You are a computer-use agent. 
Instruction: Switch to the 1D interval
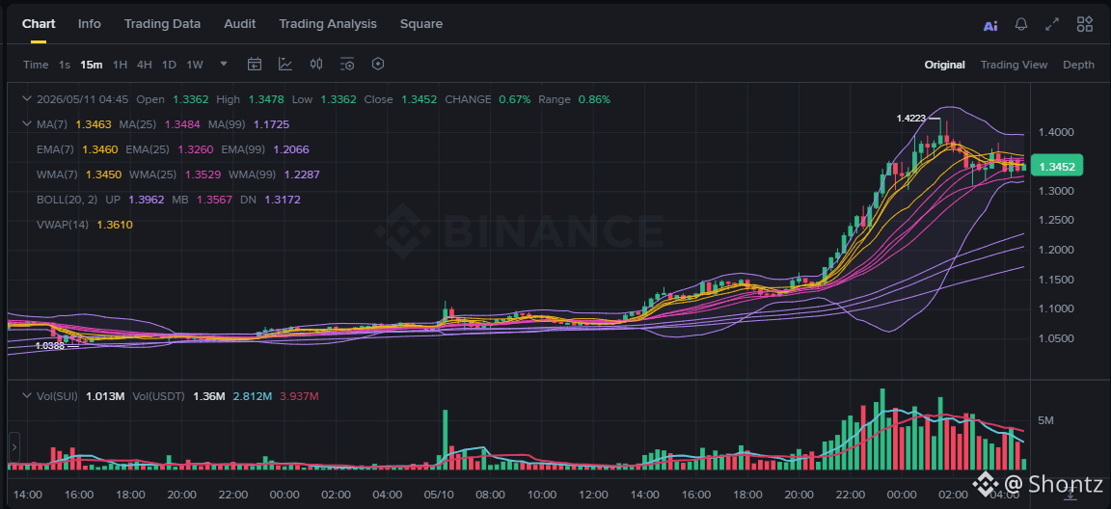(169, 65)
